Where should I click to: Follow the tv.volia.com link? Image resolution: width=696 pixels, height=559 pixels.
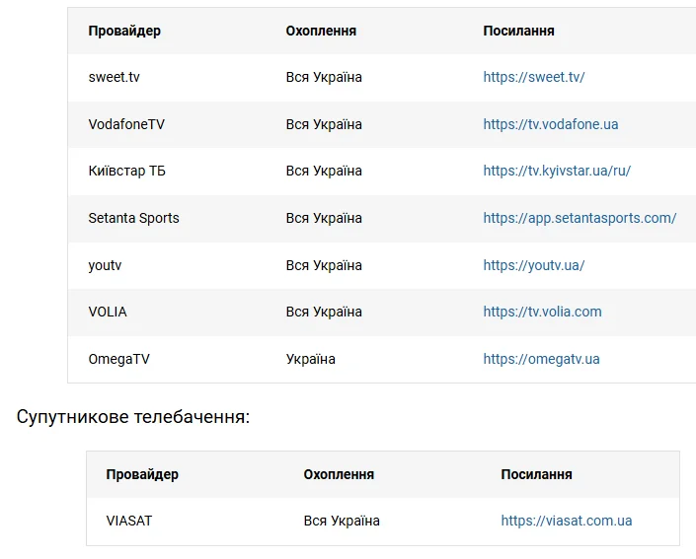[542, 312]
